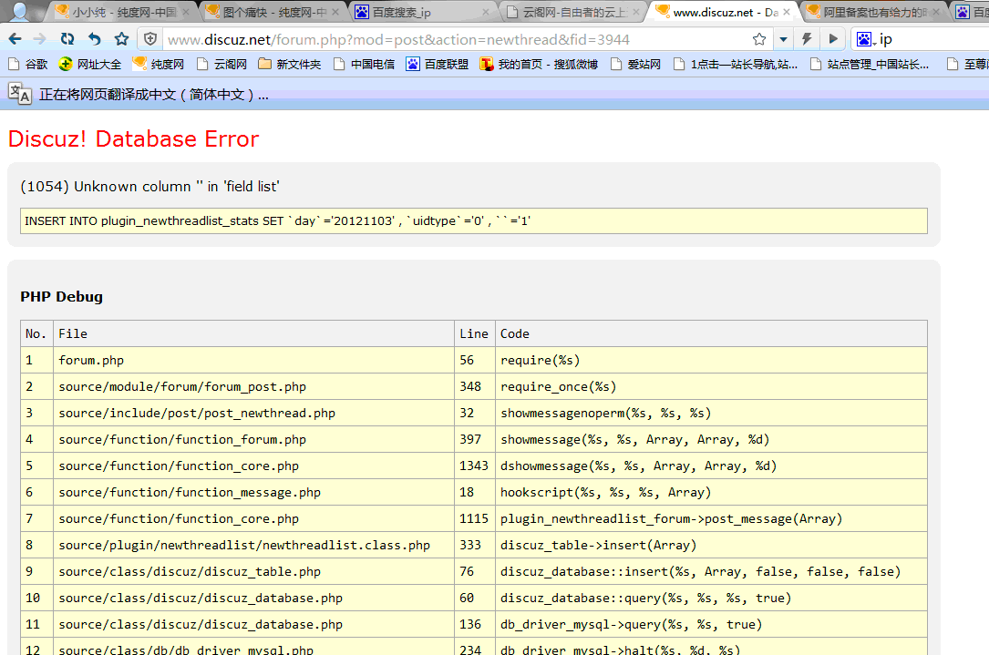The width and height of the screenshot is (989, 655).
Task: Open the 1点击—站长导航 bookmark
Action: click(735, 65)
